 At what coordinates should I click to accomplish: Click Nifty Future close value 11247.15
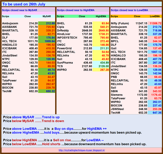141,23
